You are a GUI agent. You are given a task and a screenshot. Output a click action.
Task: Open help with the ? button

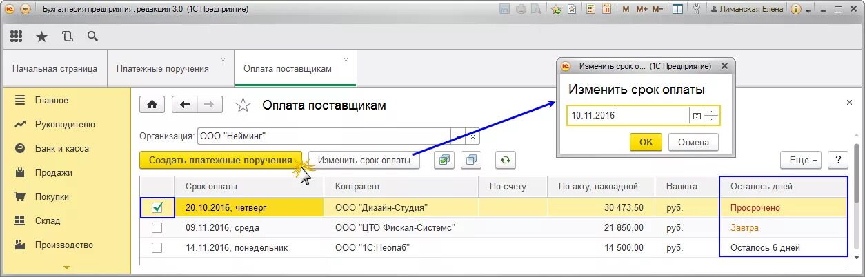[x=837, y=160]
